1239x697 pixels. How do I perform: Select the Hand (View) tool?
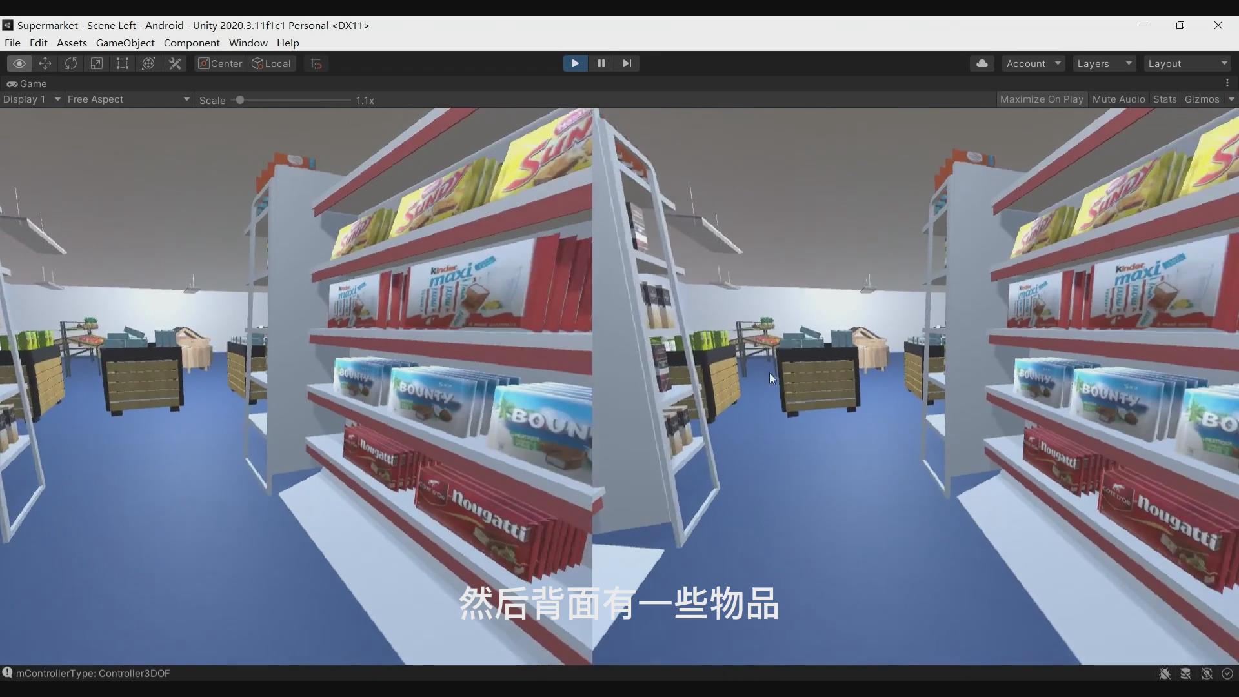tap(19, 63)
